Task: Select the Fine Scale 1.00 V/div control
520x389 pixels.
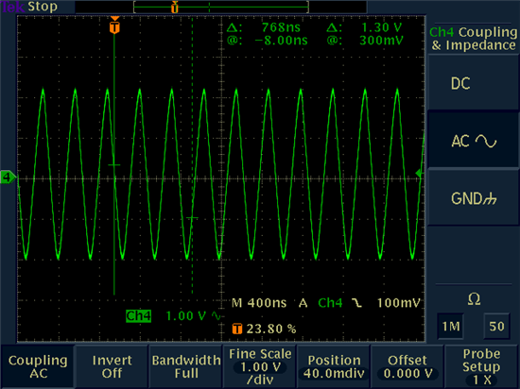Action: (x=260, y=366)
